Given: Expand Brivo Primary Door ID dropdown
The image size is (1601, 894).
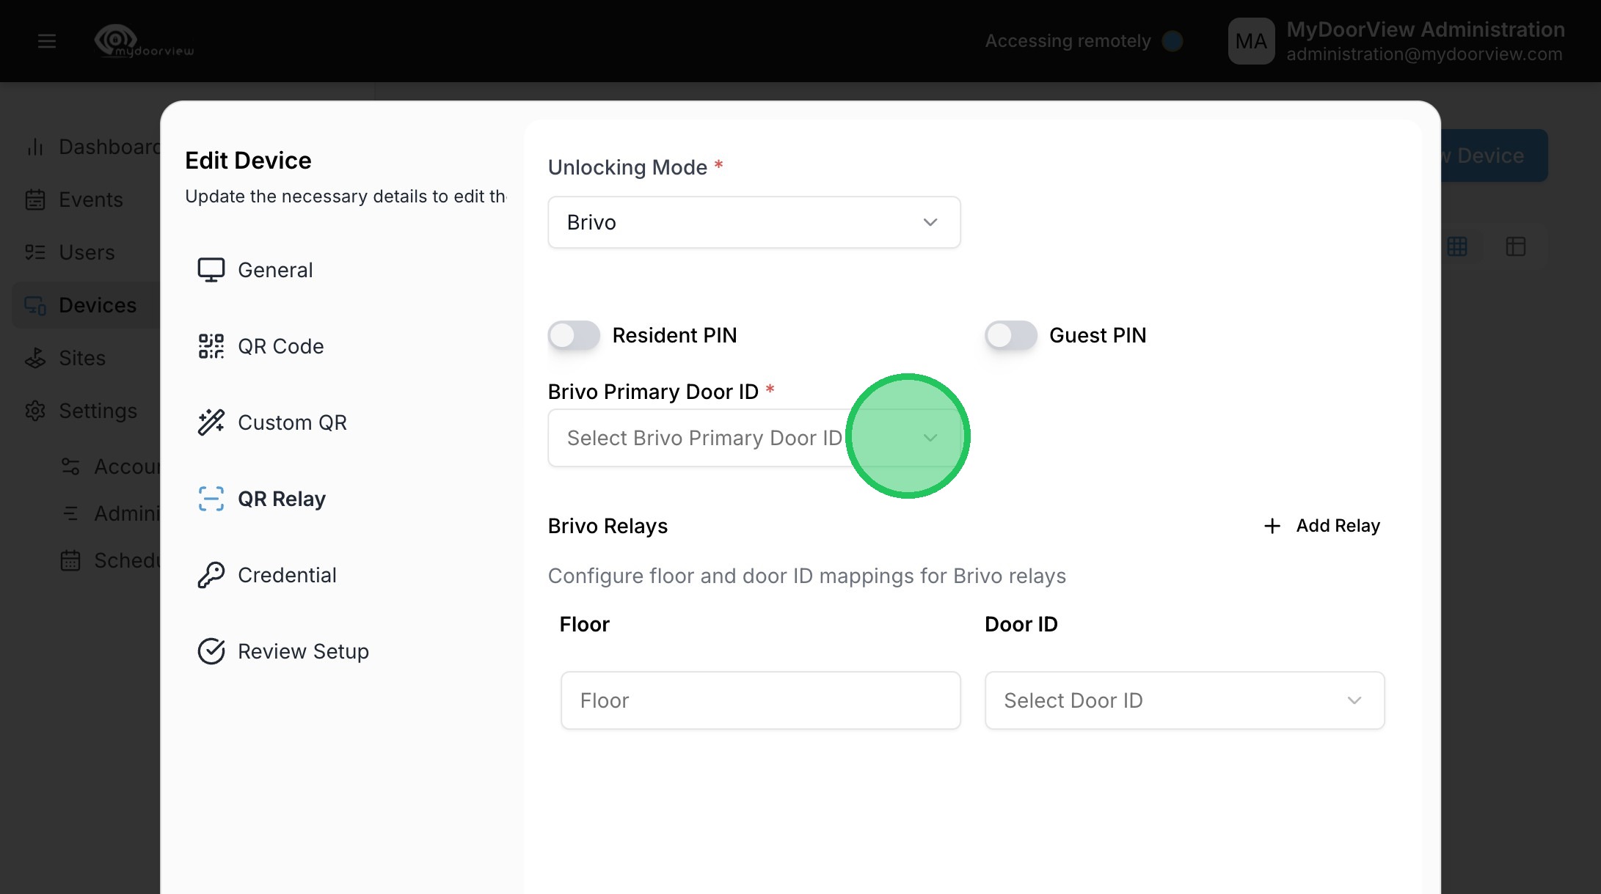Looking at the screenshot, I should (754, 438).
